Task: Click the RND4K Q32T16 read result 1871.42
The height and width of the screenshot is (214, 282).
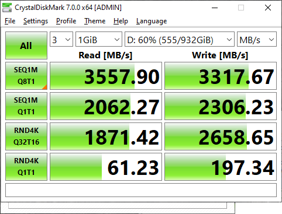Action: [x=106, y=136]
